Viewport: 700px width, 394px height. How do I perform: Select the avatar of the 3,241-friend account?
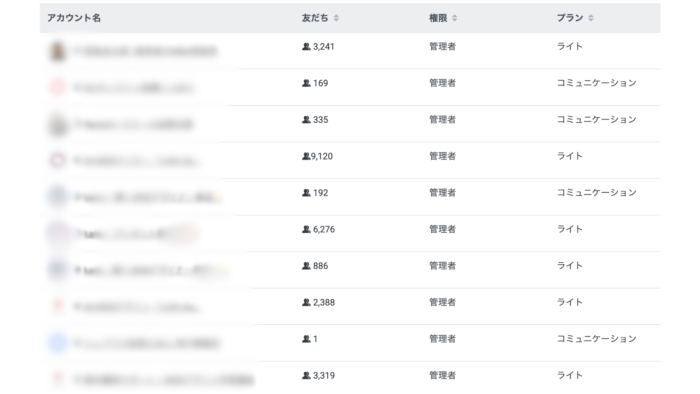[x=58, y=51]
